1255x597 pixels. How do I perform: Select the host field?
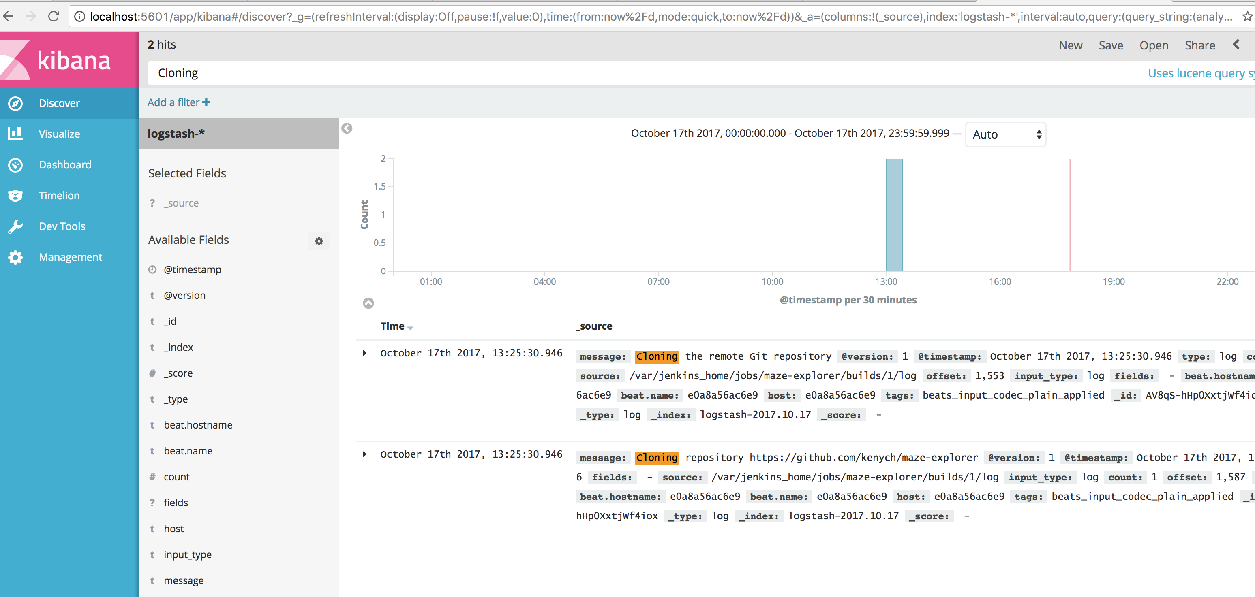pos(173,528)
